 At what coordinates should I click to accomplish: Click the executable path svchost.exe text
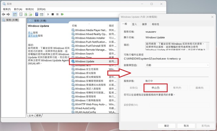click(x=152, y=59)
